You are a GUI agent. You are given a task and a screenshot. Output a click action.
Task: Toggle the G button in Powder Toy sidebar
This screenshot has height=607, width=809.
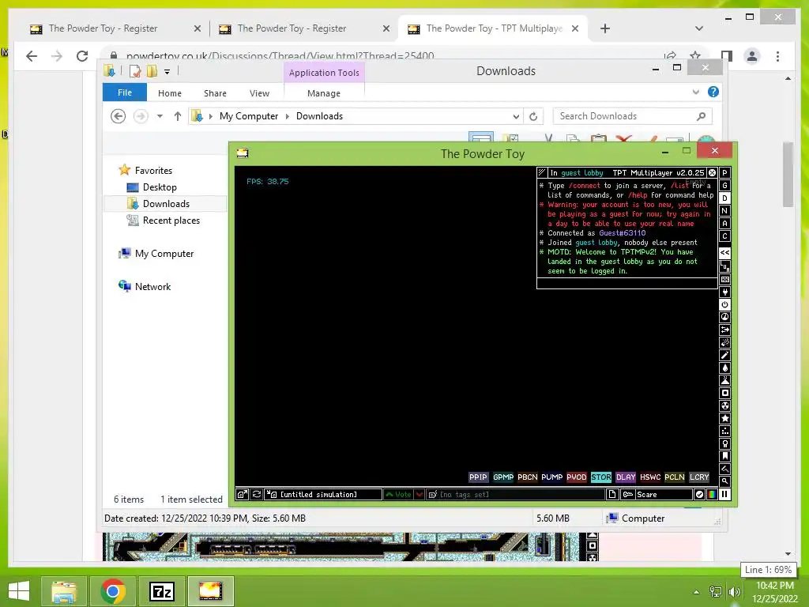coord(724,185)
